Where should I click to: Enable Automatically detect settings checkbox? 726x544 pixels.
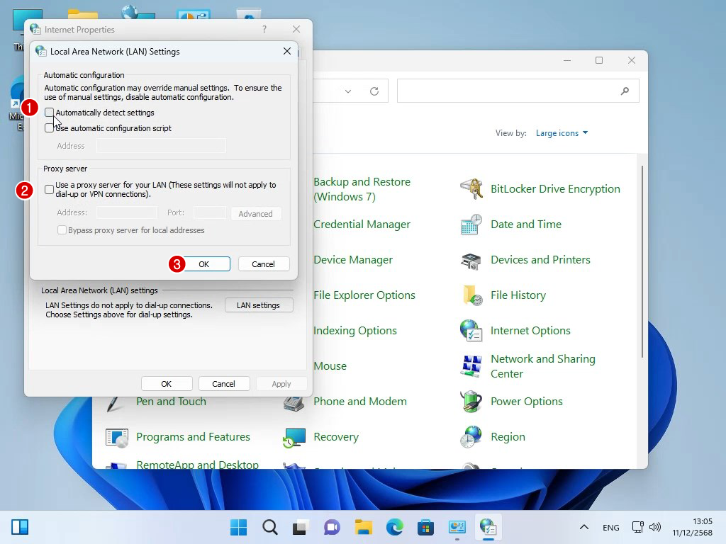pos(49,113)
